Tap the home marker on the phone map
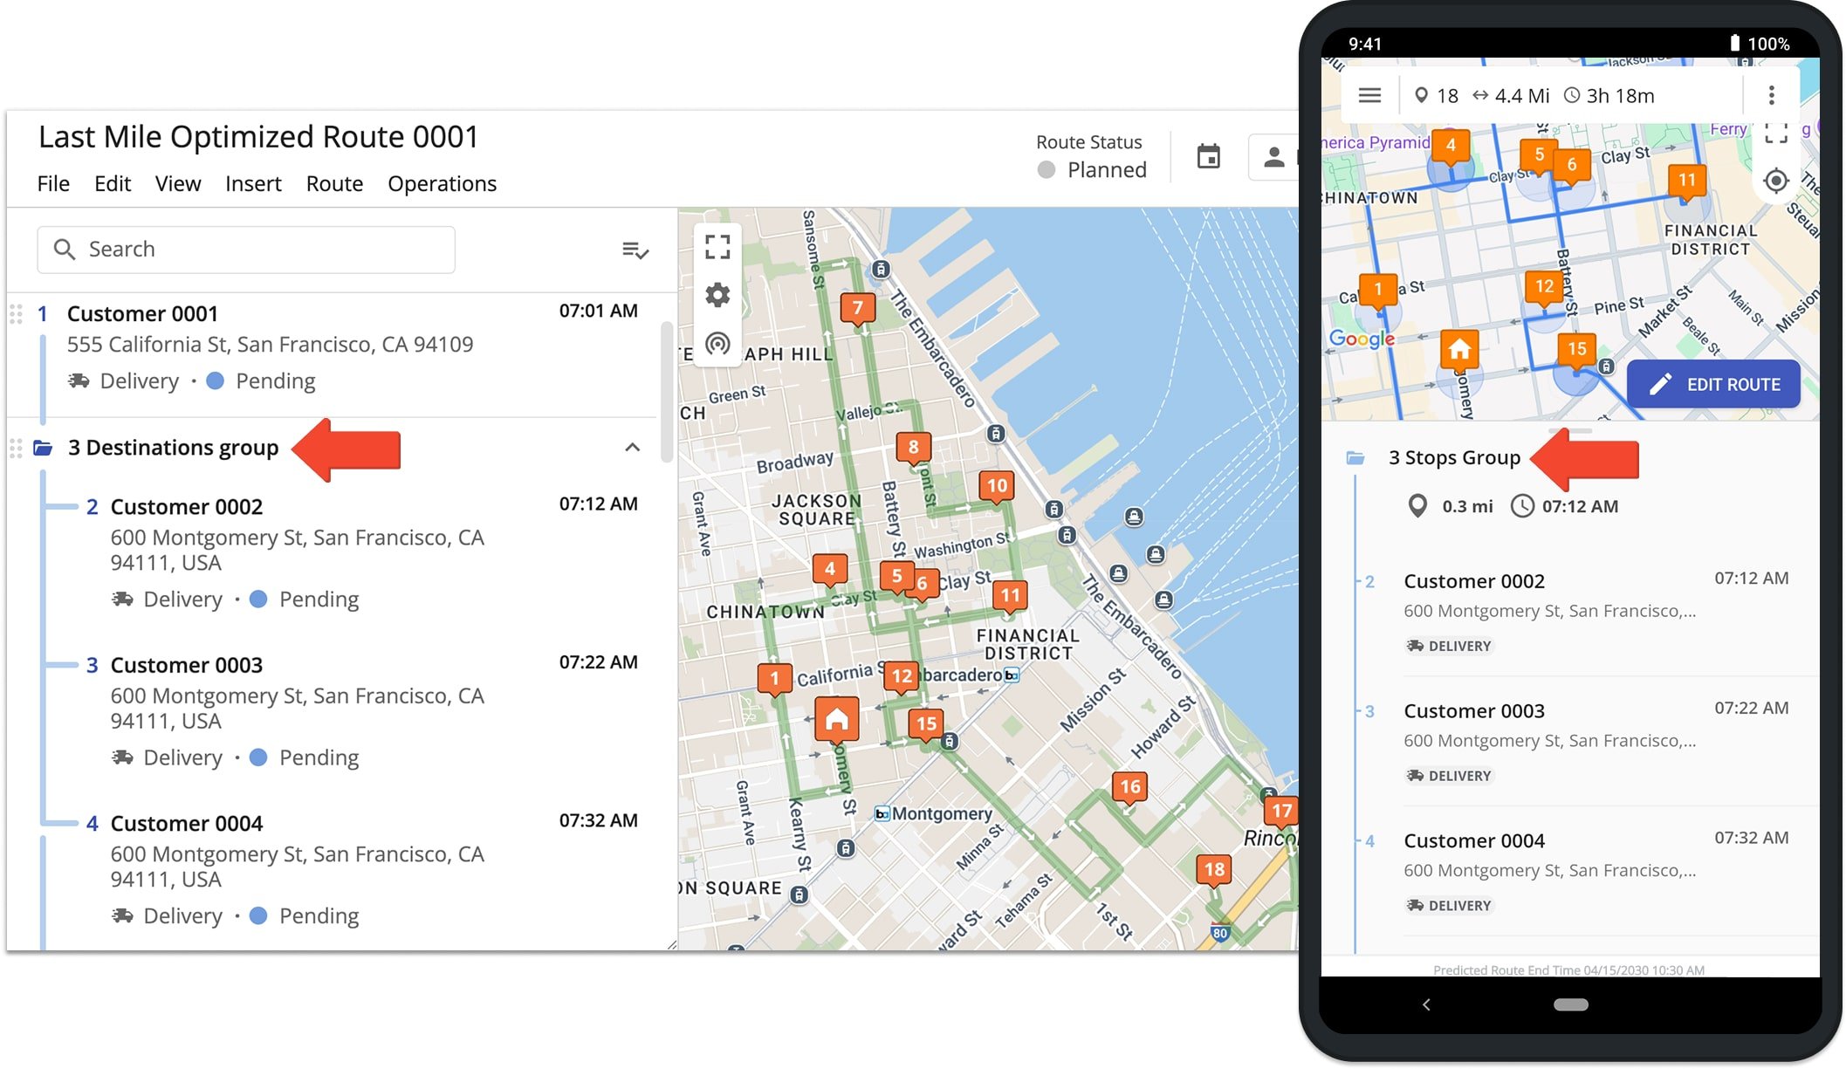The height and width of the screenshot is (1069, 1846). (x=1459, y=352)
